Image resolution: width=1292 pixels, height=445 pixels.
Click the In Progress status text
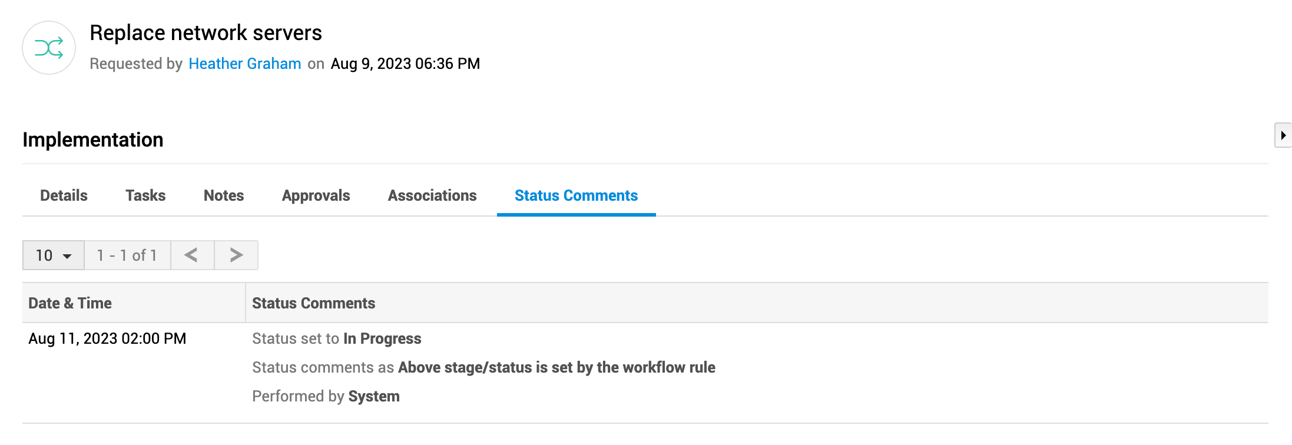point(382,338)
